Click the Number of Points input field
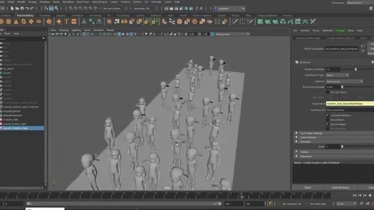Screen dimensions: 374x210 click(333, 69)
